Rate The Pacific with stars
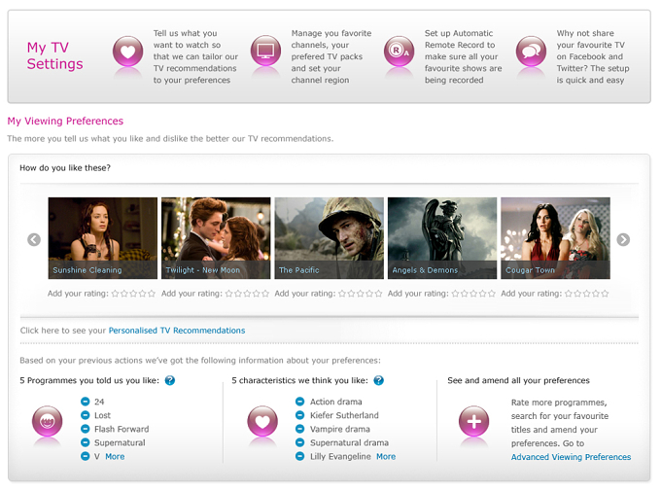 point(361,294)
